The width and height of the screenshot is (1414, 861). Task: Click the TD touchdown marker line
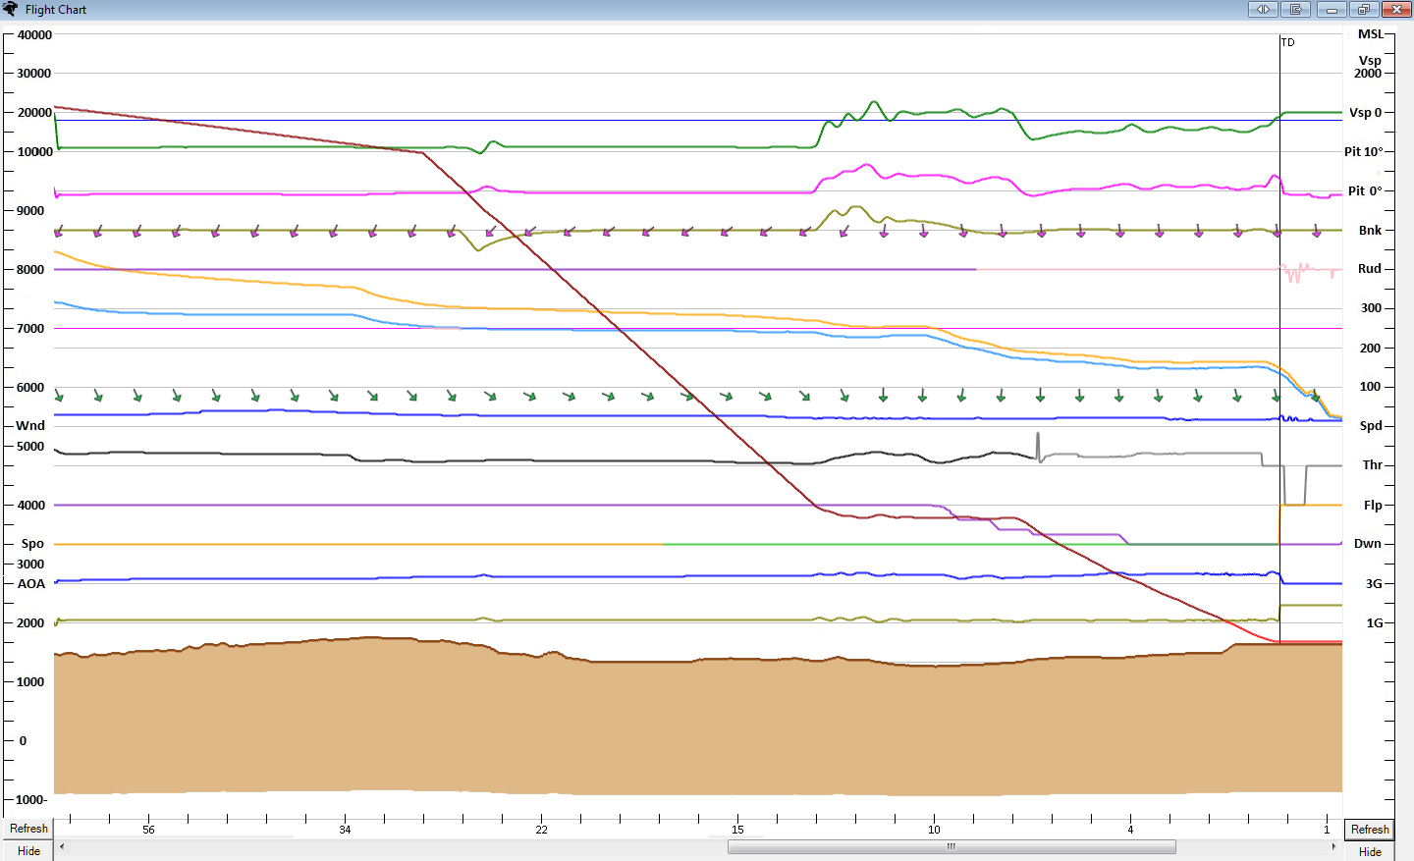click(x=1280, y=295)
